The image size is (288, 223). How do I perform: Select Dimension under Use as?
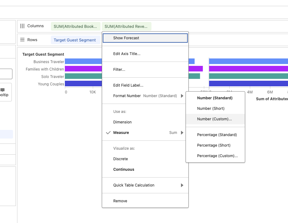pos(122,122)
